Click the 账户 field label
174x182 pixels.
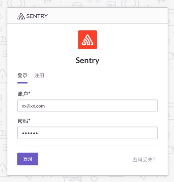pos(22,94)
